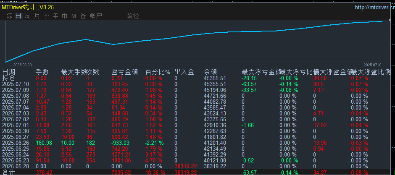This screenshot has height=175, width=395.
Task: Select the 2025.06.24 date row
Action: [16, 154]
